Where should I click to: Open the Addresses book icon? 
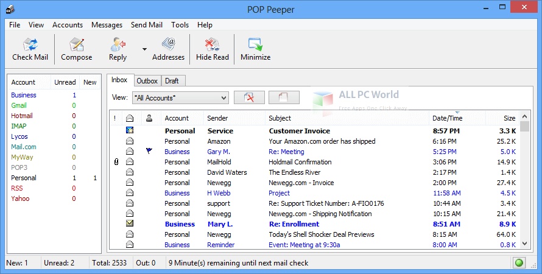pyautogui.click(x=168, y=44)
